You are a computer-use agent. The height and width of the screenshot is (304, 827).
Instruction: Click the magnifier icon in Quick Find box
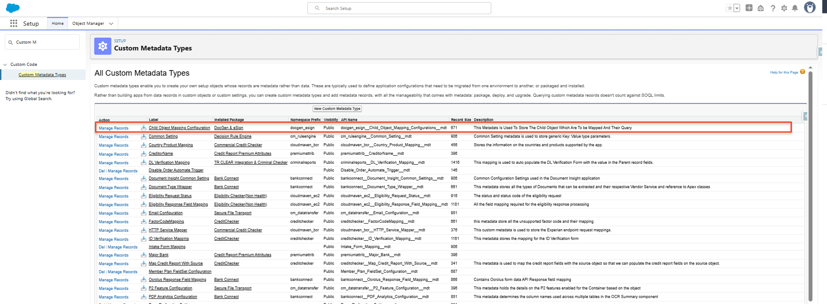point(10,42)
